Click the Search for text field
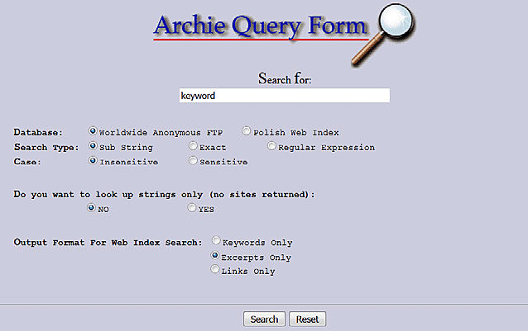This screenshot has width=528, height=331. pyautogui.click(x=285, y=96)
